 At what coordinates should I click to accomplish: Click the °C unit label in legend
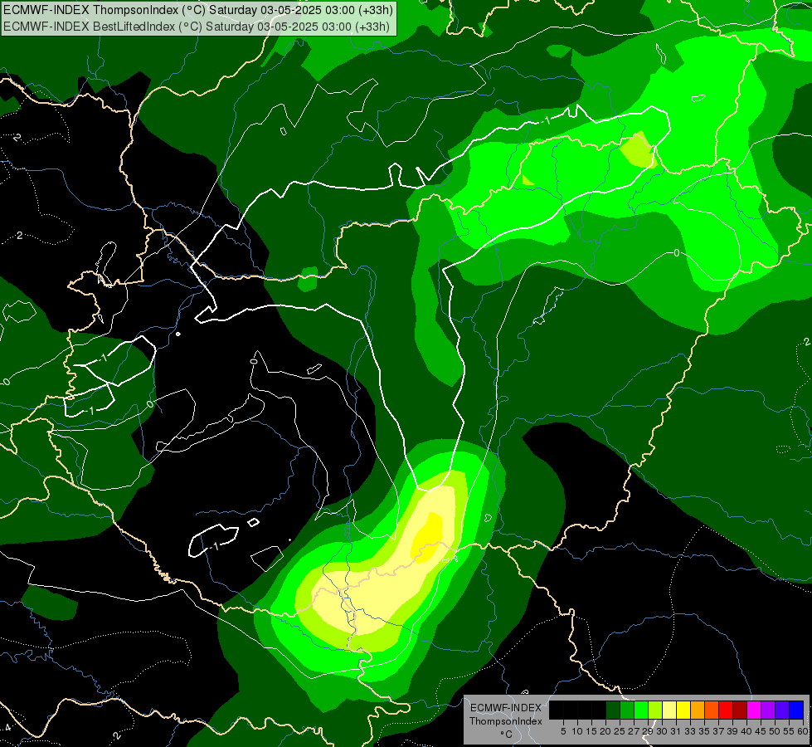(507, 735)
